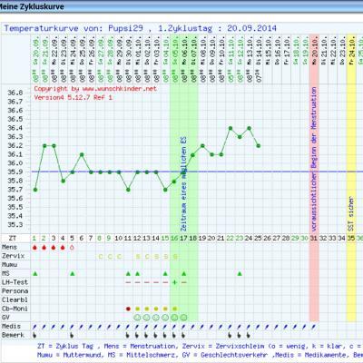The image size is (363, 363).
Task: Click cycle day number 26 in the ZT row
Action: tap(267, 239)
